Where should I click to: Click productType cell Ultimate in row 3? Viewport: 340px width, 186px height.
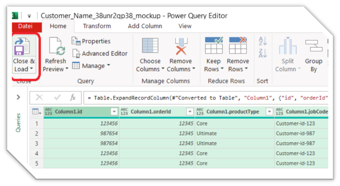click(235, 143)
